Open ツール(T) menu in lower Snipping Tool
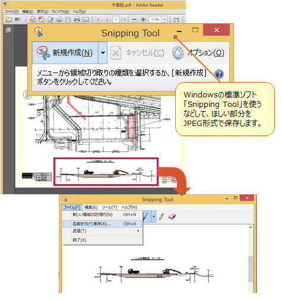This screenshot has height=300, width=282. pos(109,207)
